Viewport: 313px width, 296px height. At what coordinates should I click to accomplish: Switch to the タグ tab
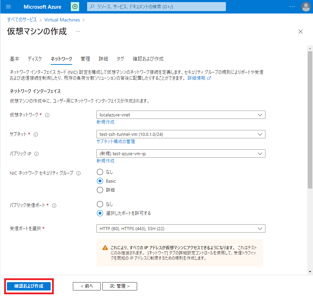click(x=120, y=59)
